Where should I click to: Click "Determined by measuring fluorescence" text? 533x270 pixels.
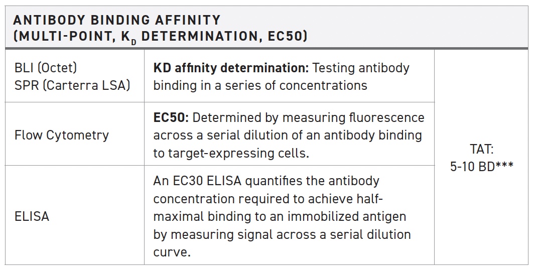[x=308, y=118]
